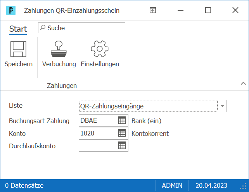Click the Buchungsart Zahlung label

(39, 121)
